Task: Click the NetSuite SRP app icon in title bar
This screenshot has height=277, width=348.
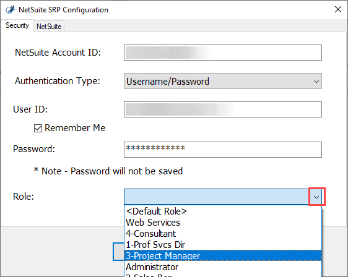Action: 10,10
